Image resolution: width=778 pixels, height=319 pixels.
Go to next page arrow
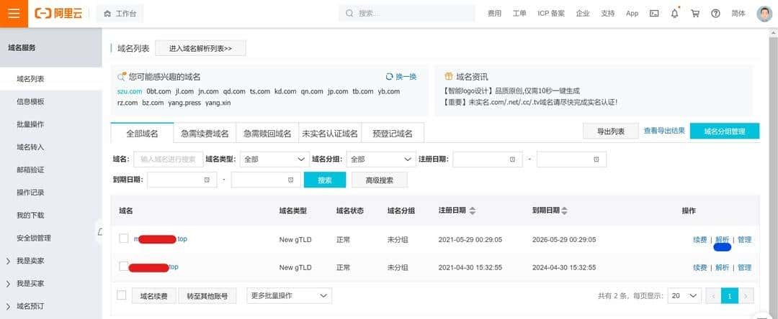[x=746, y=296]
